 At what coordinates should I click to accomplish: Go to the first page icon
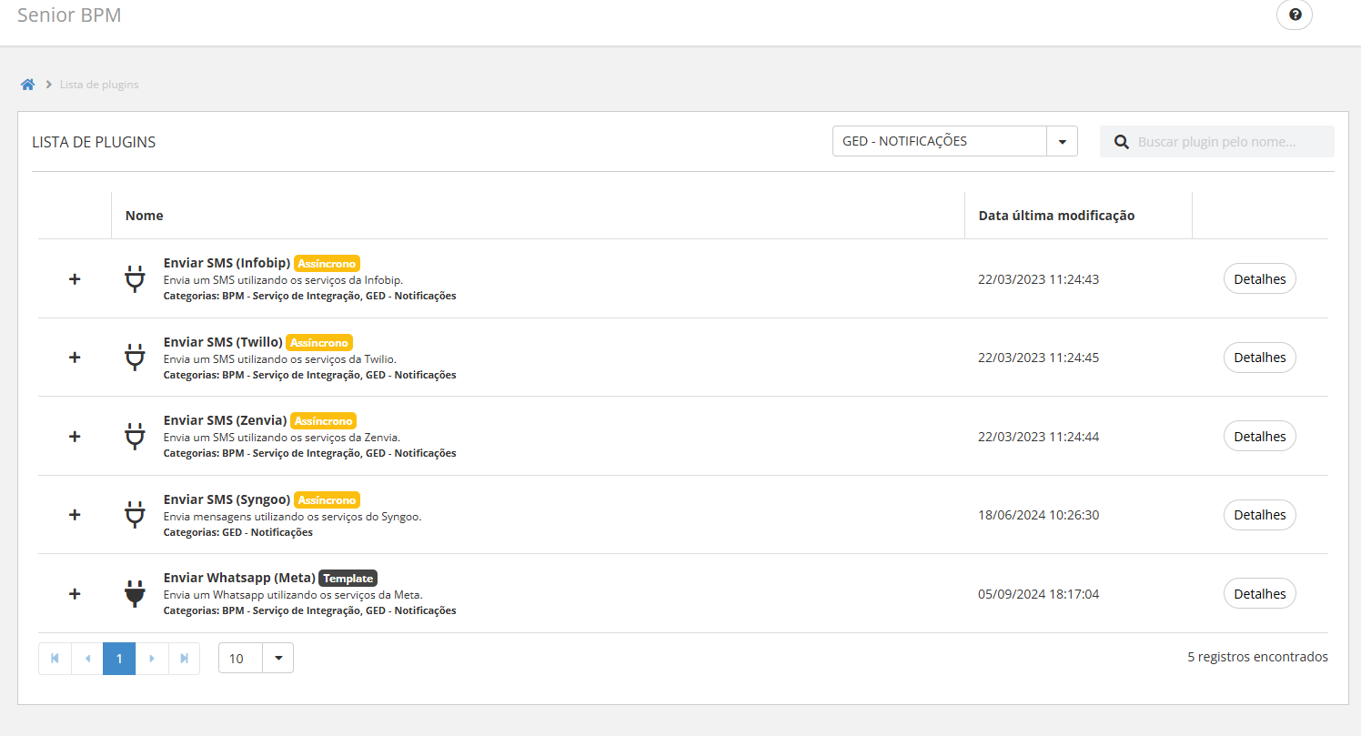(55, 658)
